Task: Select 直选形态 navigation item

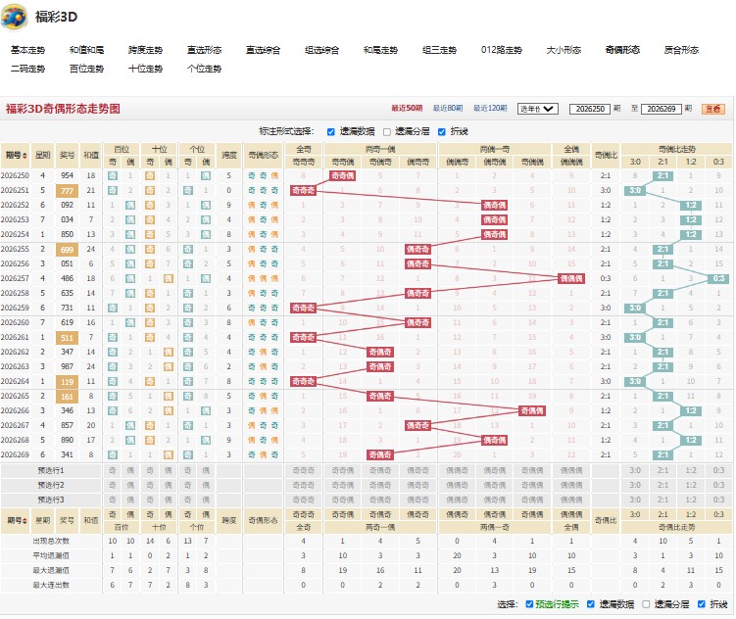Action: (x=204, y=50)
